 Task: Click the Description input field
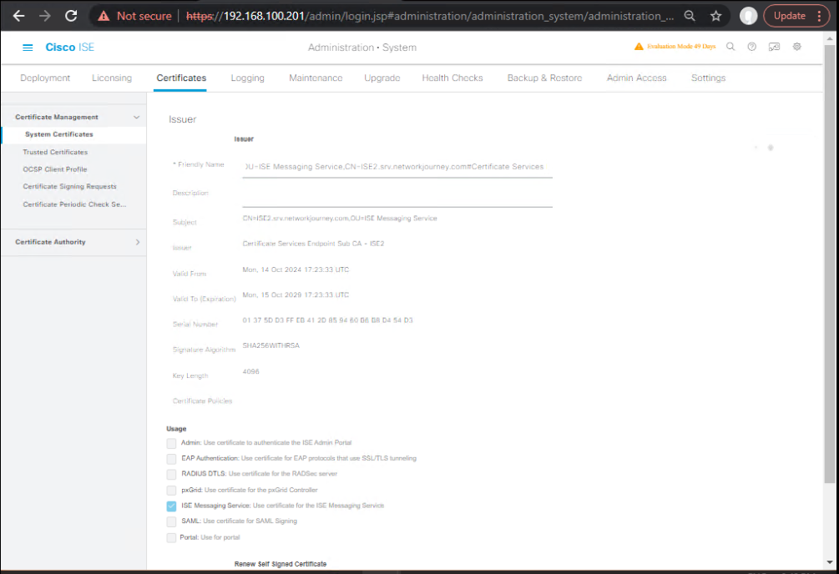pyautogui.click(x=397, y=196)
